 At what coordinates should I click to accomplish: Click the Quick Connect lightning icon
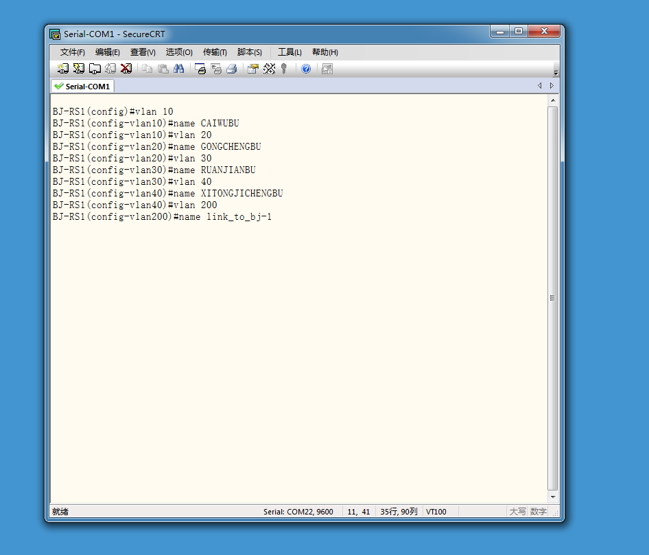79,69
